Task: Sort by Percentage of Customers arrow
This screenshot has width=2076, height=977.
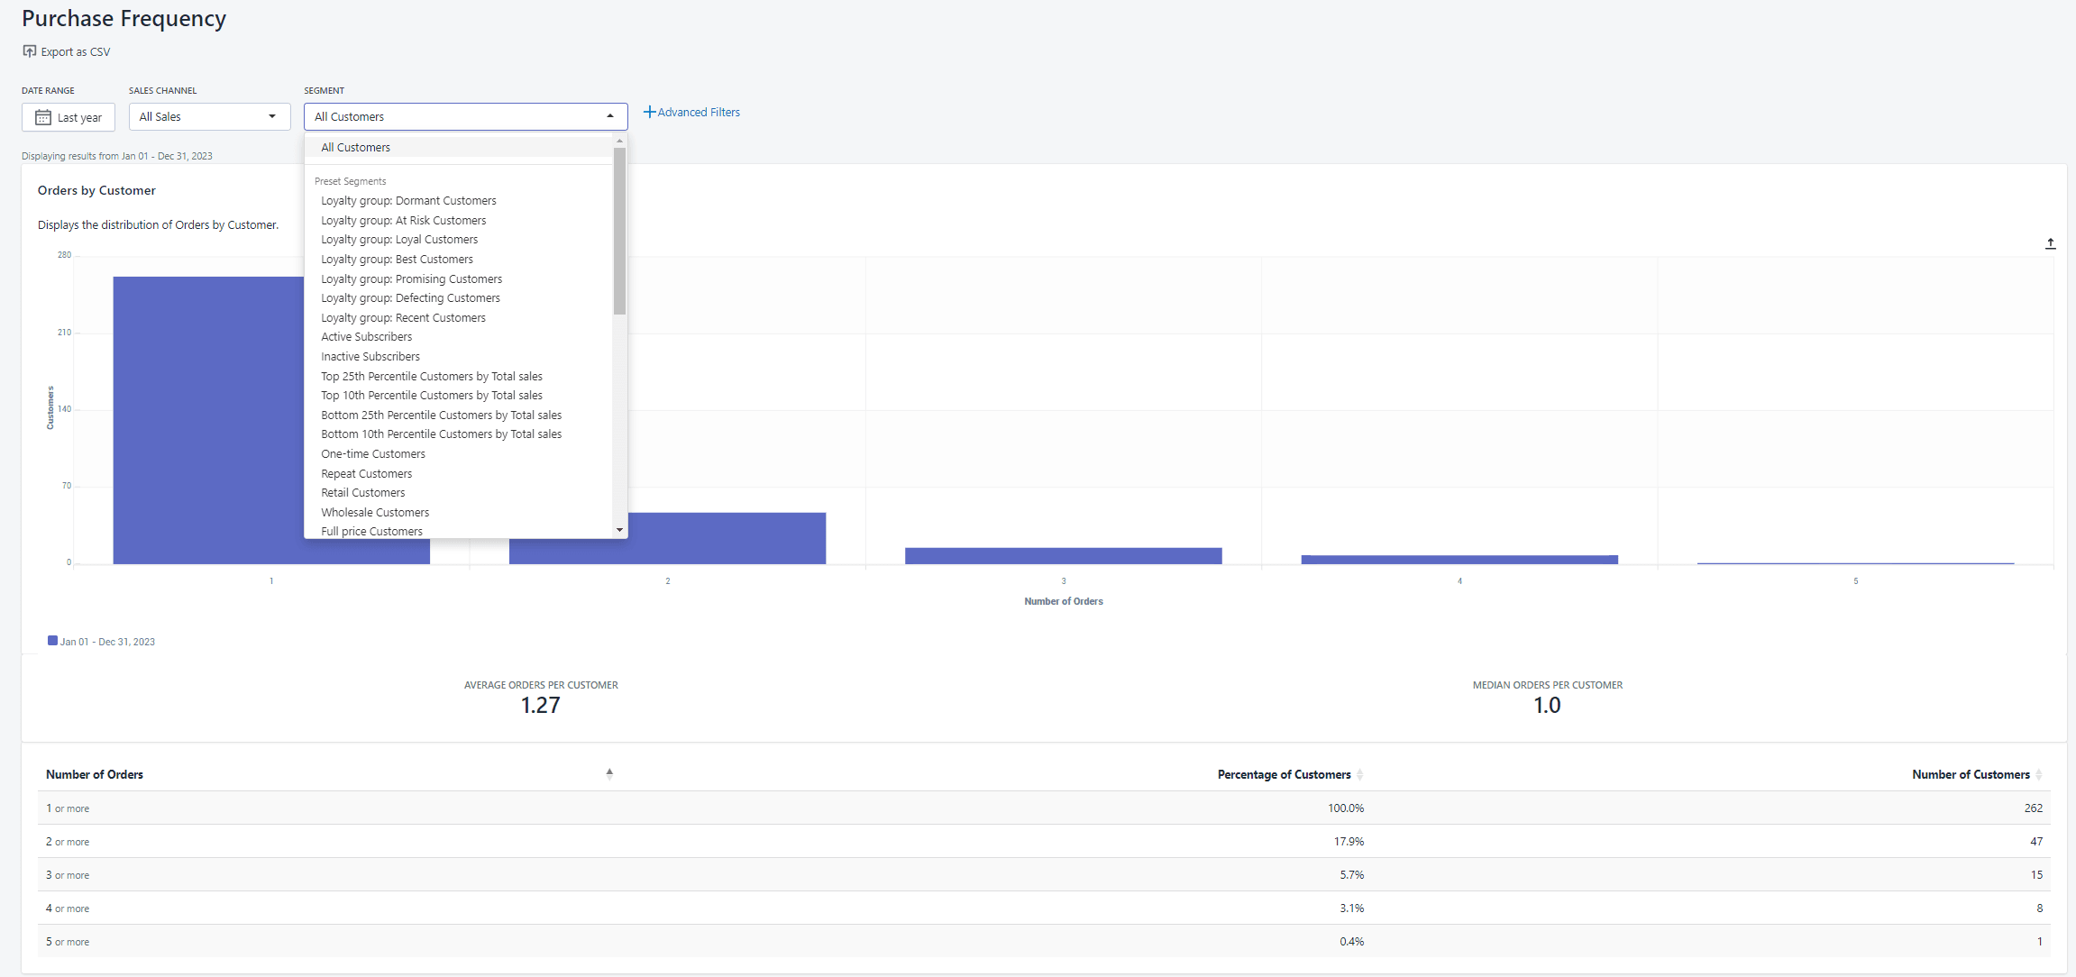Action: [x=1359, y=775]
